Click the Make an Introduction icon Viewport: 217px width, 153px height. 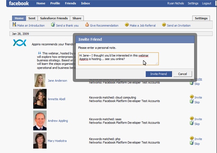(15, 25)
